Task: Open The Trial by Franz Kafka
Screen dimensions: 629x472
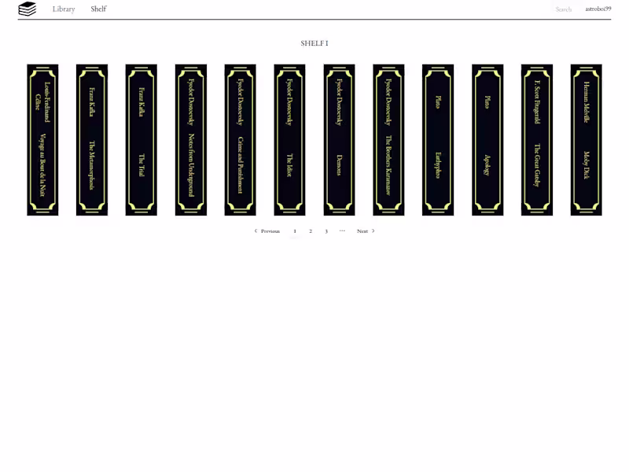Action: pyautogui.click(x=142, y=140)
